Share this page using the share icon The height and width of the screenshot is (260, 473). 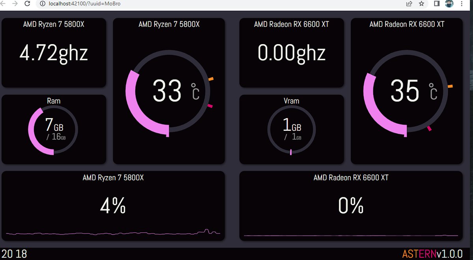click(x=409, y=4)
